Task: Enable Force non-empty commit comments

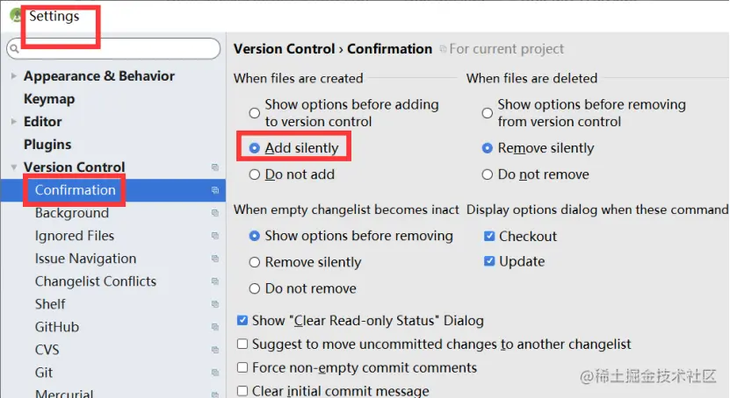Action: point(242,368)
